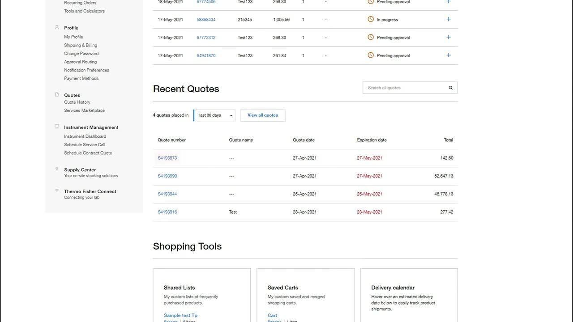The height and width of the screenshot is (322, 573).
Task: Expand order 58868434 with plus icon
Action: [x=449, y=19]
